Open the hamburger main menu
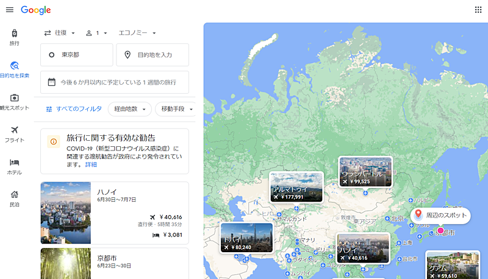This screenshot has width=488, height=279. click(10, 10)
